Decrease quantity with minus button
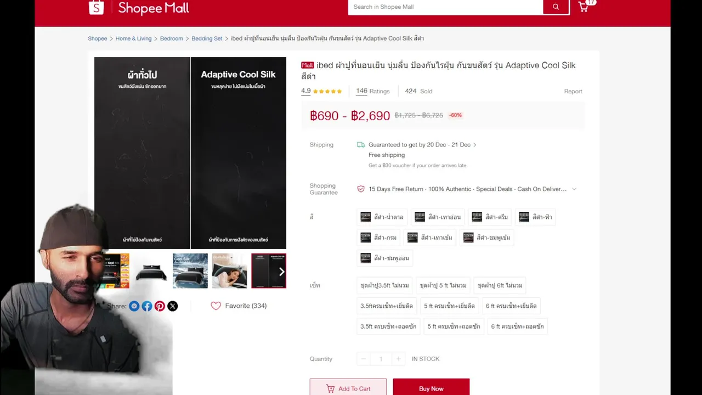Image resolution: width=702 pixels, height=395 pixels. 363,359
